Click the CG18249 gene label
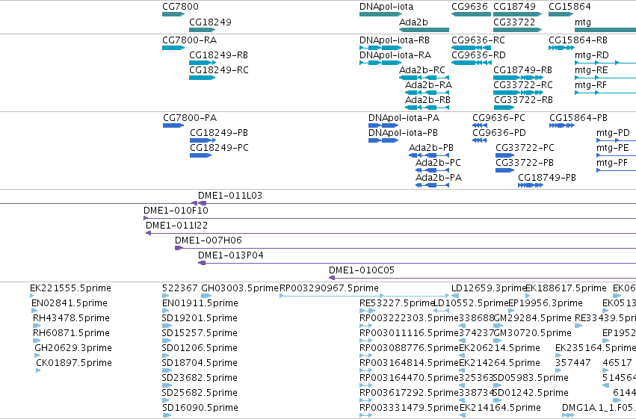Screen dimensions: 636x419 pyautogui.click(x=210, y=22)
